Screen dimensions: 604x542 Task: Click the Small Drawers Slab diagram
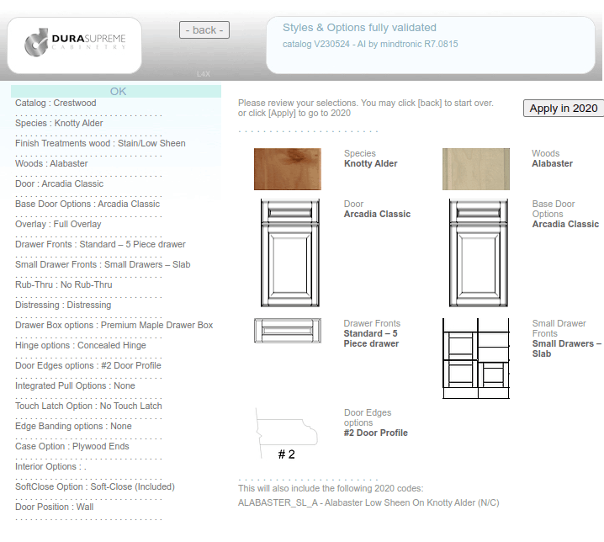tap(476, 359)
